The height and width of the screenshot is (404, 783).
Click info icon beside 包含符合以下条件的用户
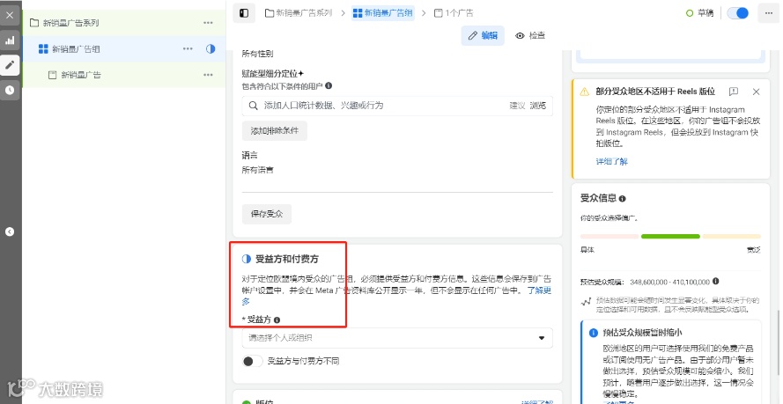tap(329, 85)
